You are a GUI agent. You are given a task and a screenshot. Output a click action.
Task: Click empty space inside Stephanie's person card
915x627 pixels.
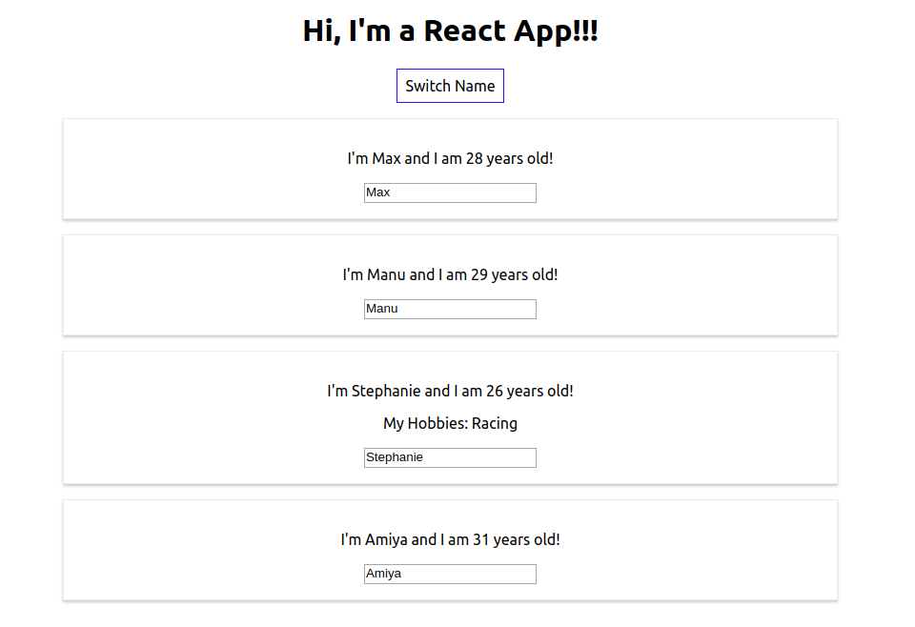tap(191, 419)
